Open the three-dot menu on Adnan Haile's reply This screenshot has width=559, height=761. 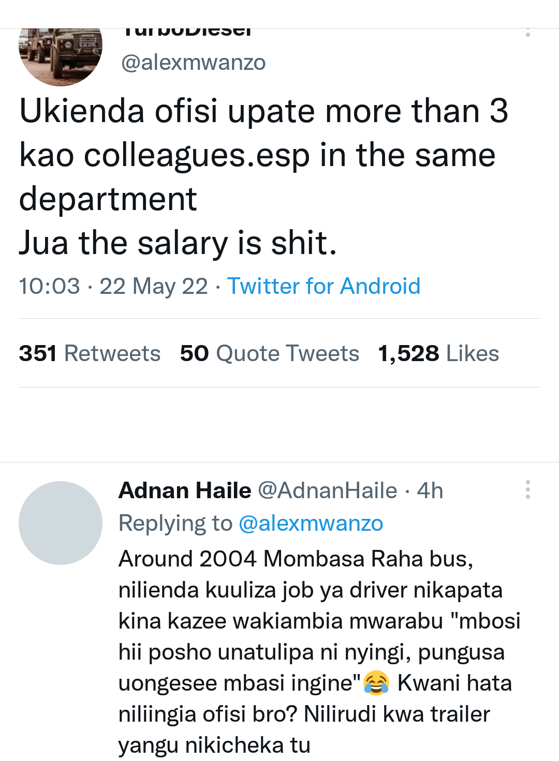click(527, 489)
